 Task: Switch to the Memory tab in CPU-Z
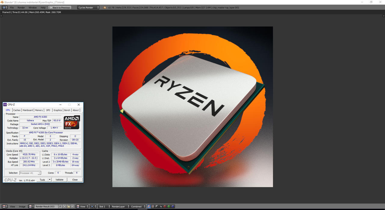[x=39, y=110]
